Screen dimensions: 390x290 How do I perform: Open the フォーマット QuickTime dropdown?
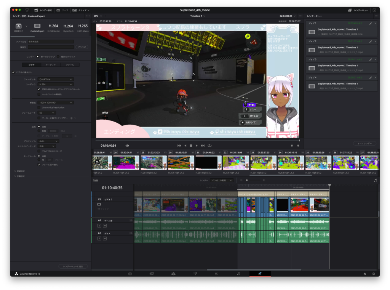[x=56, y=79]
